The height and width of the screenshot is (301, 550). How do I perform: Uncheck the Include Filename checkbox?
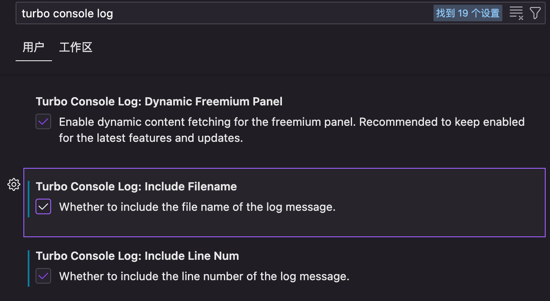43,207
